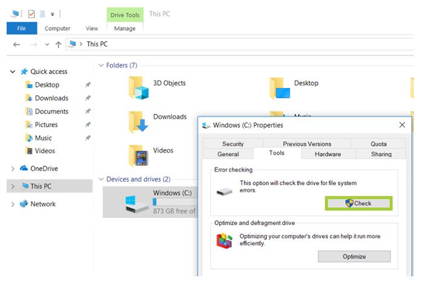Open the Customize Quick Access Toolbar dropdown arrow
421x283 pixels.
53,14
